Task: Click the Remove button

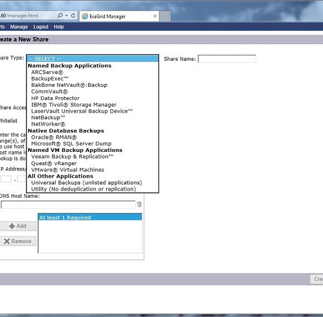Action: pyautogui.click(x=18, y=241)
